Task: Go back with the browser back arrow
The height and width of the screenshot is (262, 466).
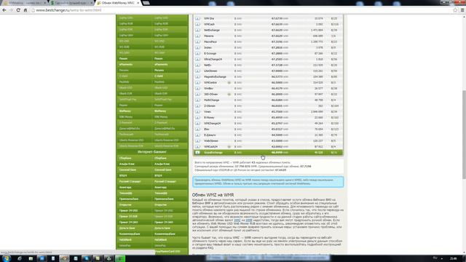Action: point(4,10)
